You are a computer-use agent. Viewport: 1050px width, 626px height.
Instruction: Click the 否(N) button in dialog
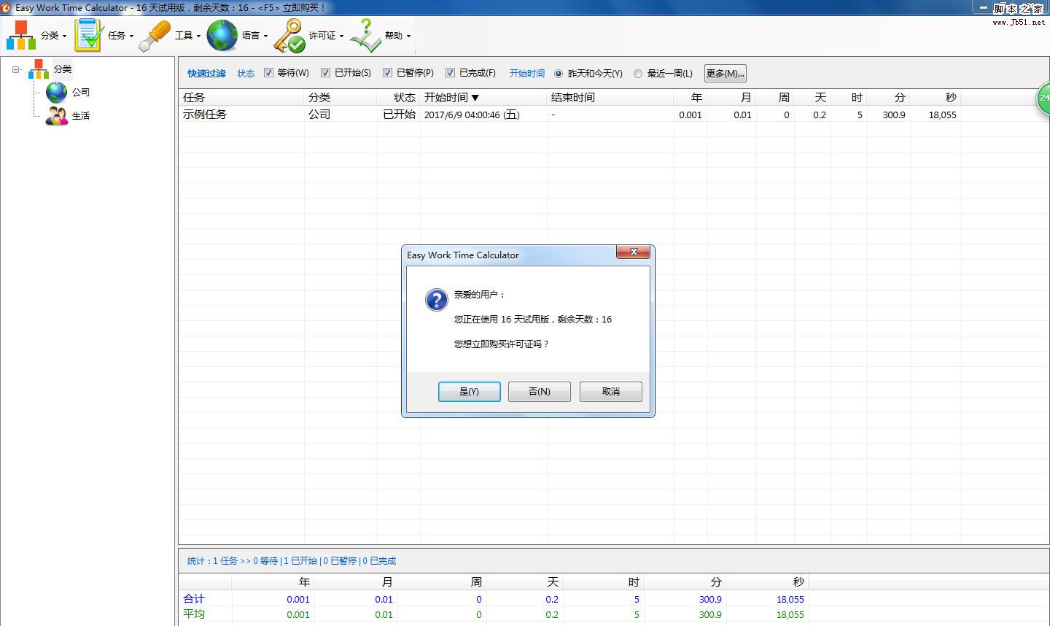coord(539,392)
